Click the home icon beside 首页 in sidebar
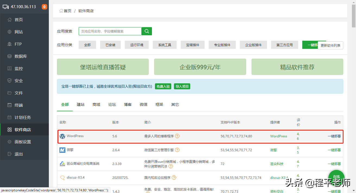356x193 pixels. tap(9, 20)
